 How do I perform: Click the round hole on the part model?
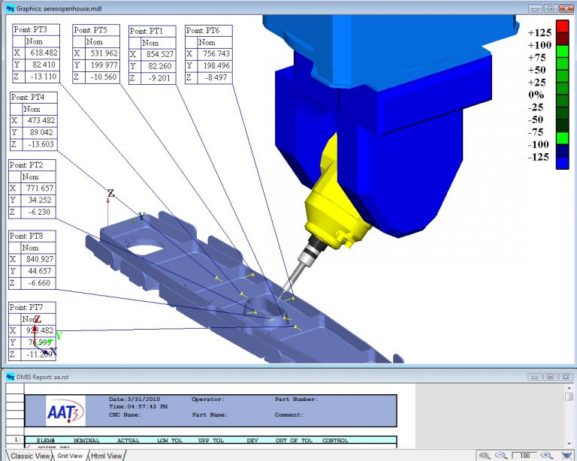pyautogui.click(x=145, y=249)
